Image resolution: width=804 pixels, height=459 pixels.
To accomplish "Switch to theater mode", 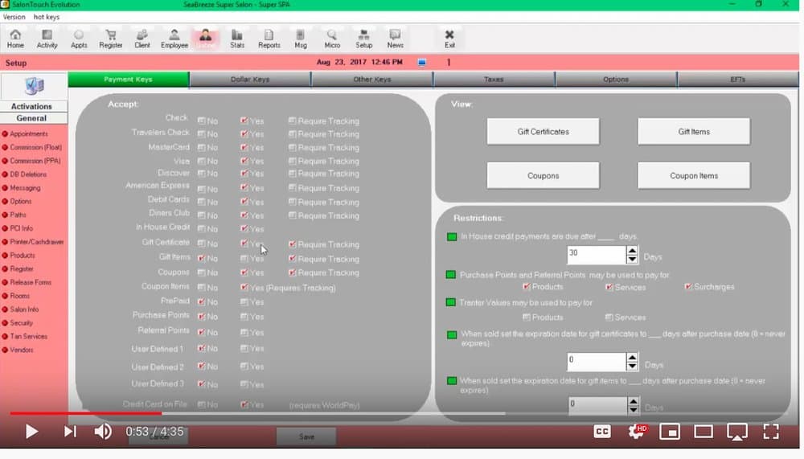I will coord(703,432).
